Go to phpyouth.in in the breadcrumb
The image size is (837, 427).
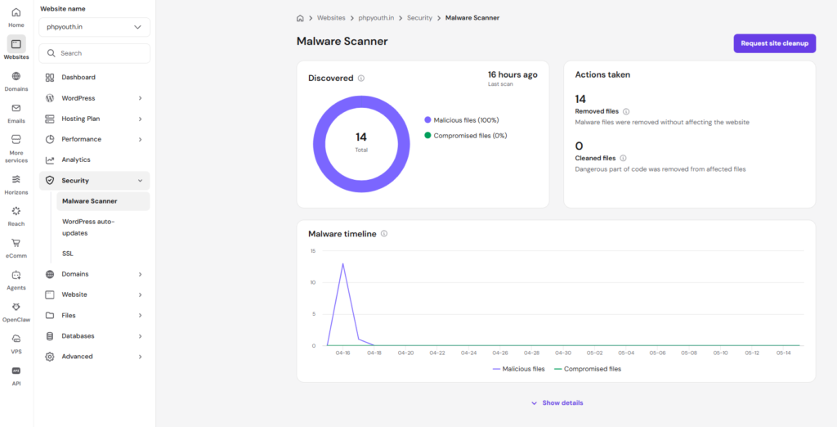376,18
